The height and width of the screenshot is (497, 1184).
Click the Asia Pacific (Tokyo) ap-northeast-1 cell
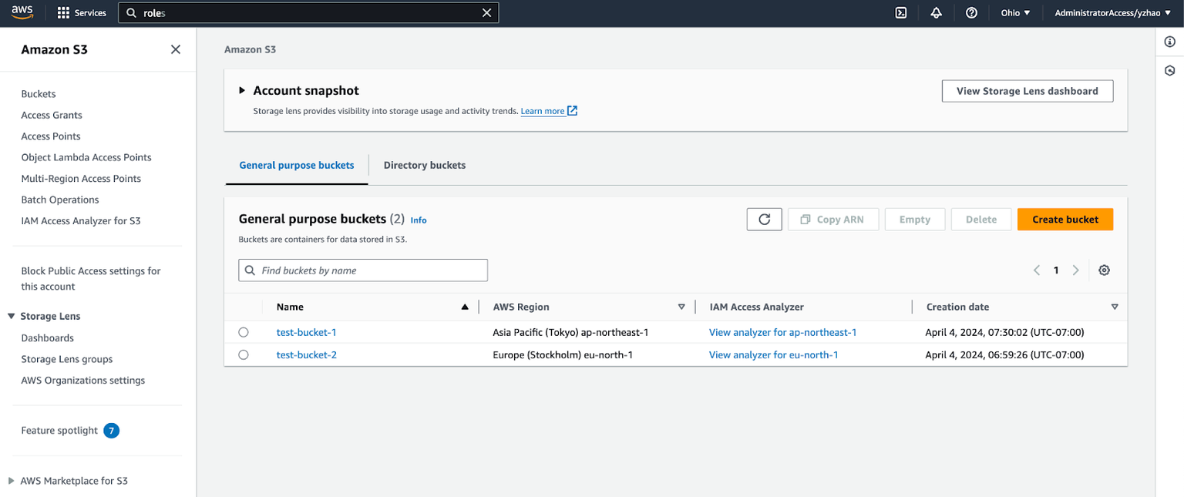pos(570,332)
